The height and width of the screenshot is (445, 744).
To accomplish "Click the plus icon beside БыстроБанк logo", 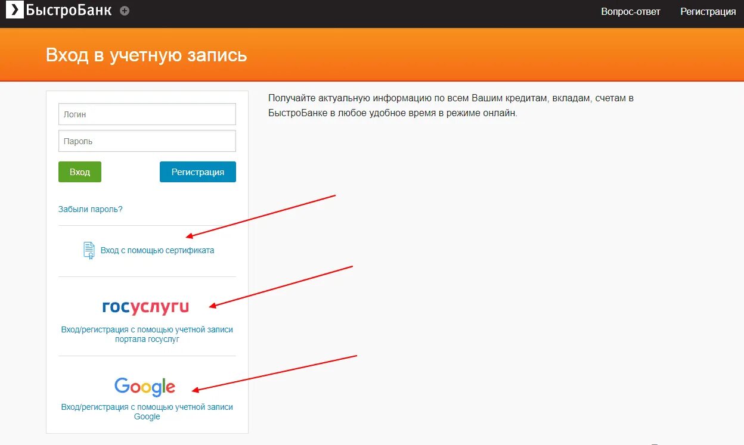I will coord(124,11).
